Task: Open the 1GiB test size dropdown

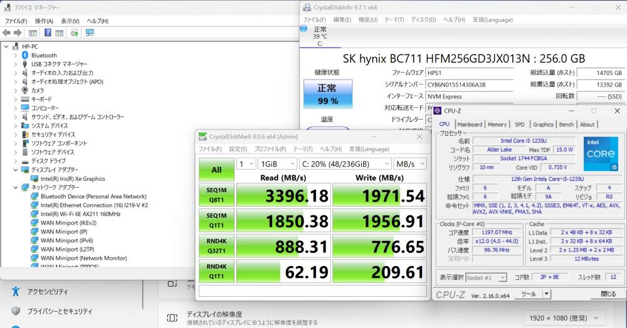Action: click(x=273, y=164)
